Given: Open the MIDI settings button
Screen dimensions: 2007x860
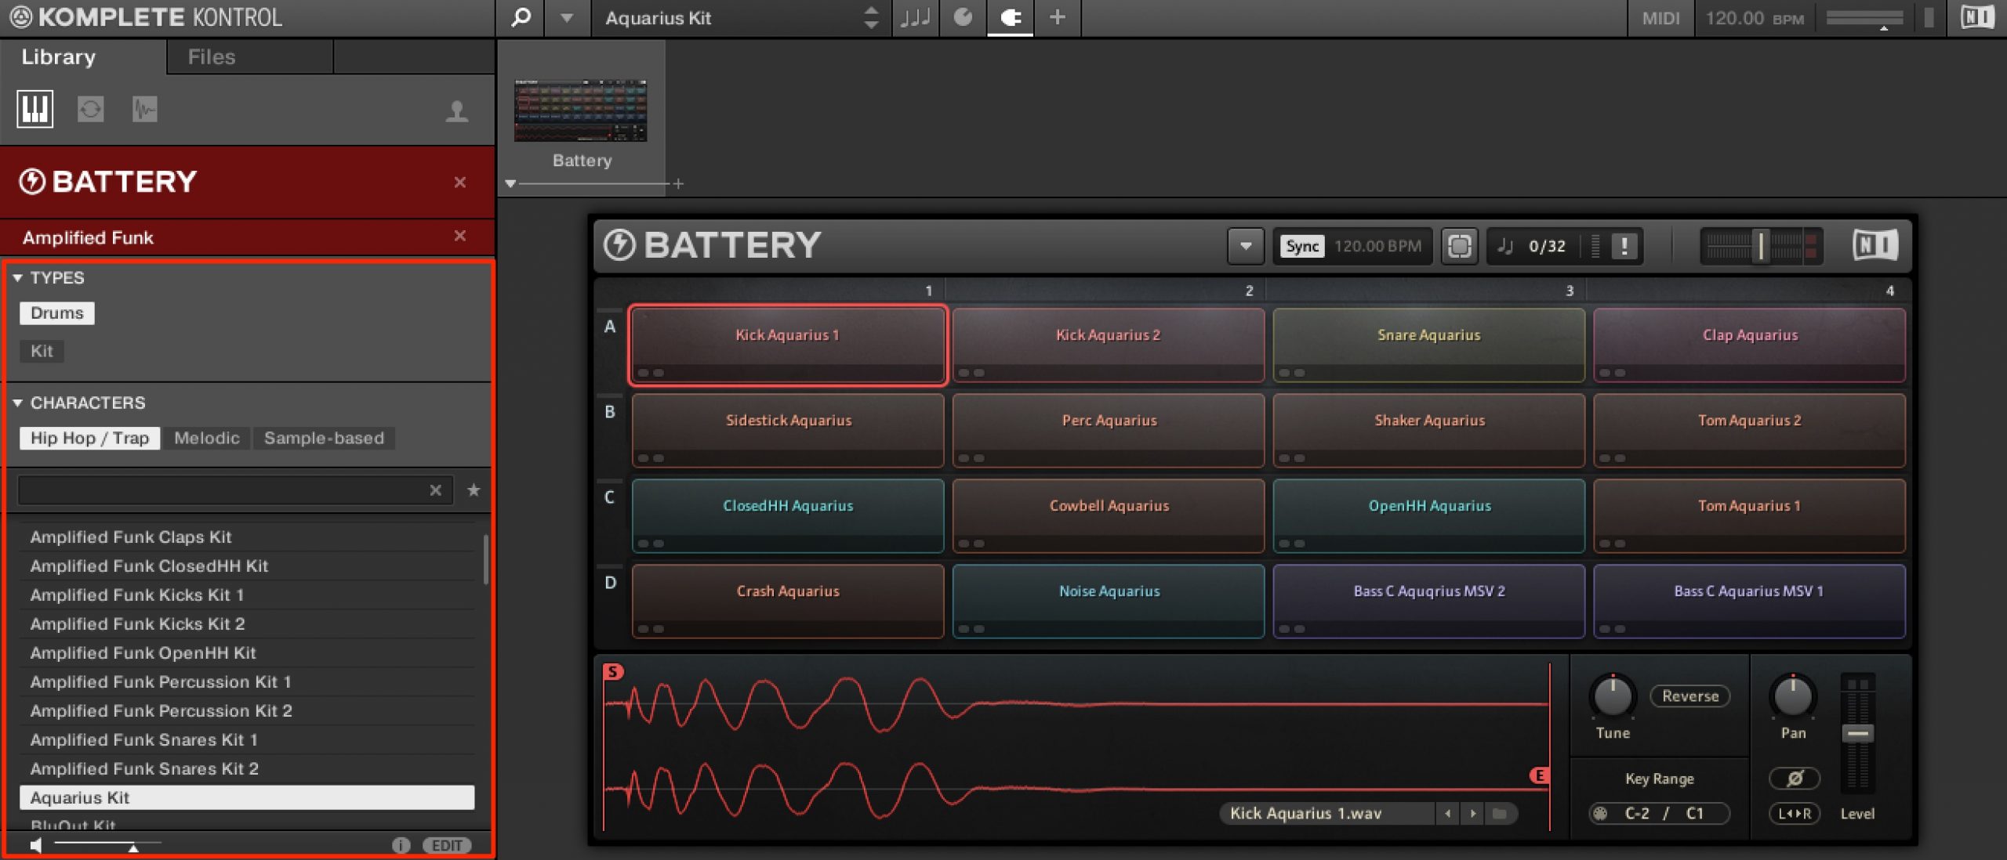Looking at the screenshot, I should pyautogui.click(x=1660, y=18).
